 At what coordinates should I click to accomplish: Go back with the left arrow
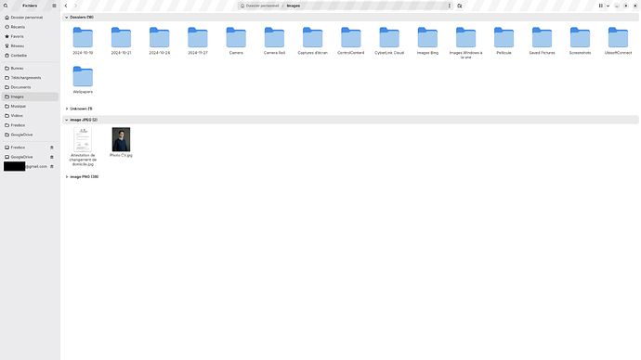click(x=66, y=6)
